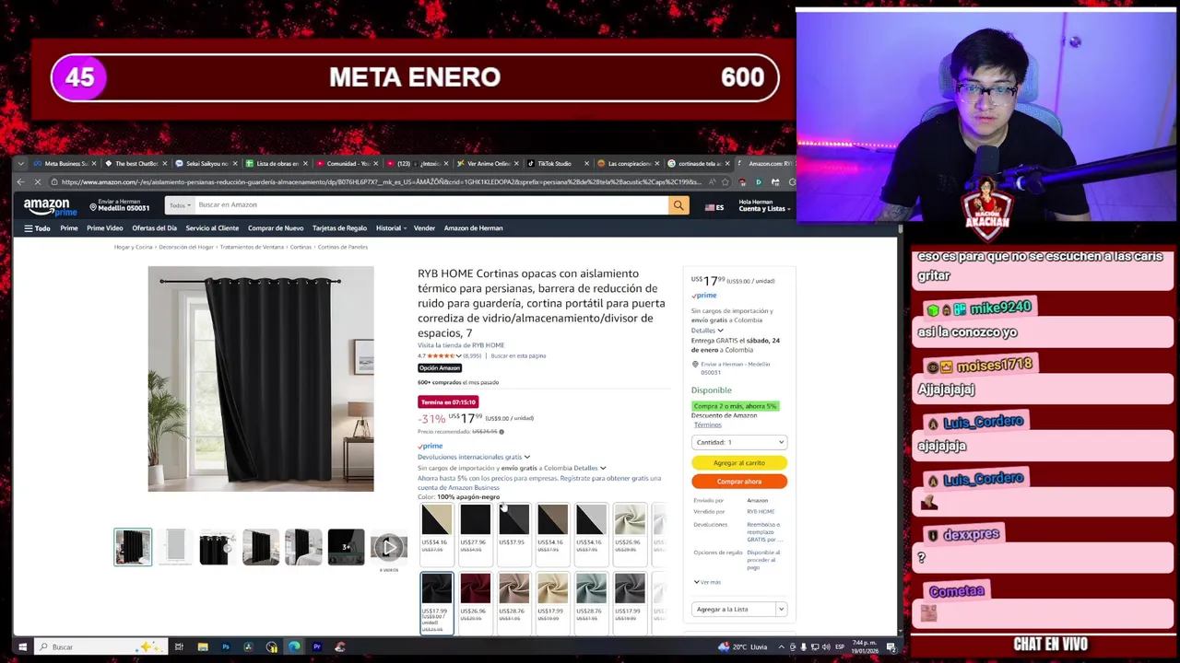
Task: Select the first product thumbnail image
Action: pyautogui.click(x=133, y=547)
